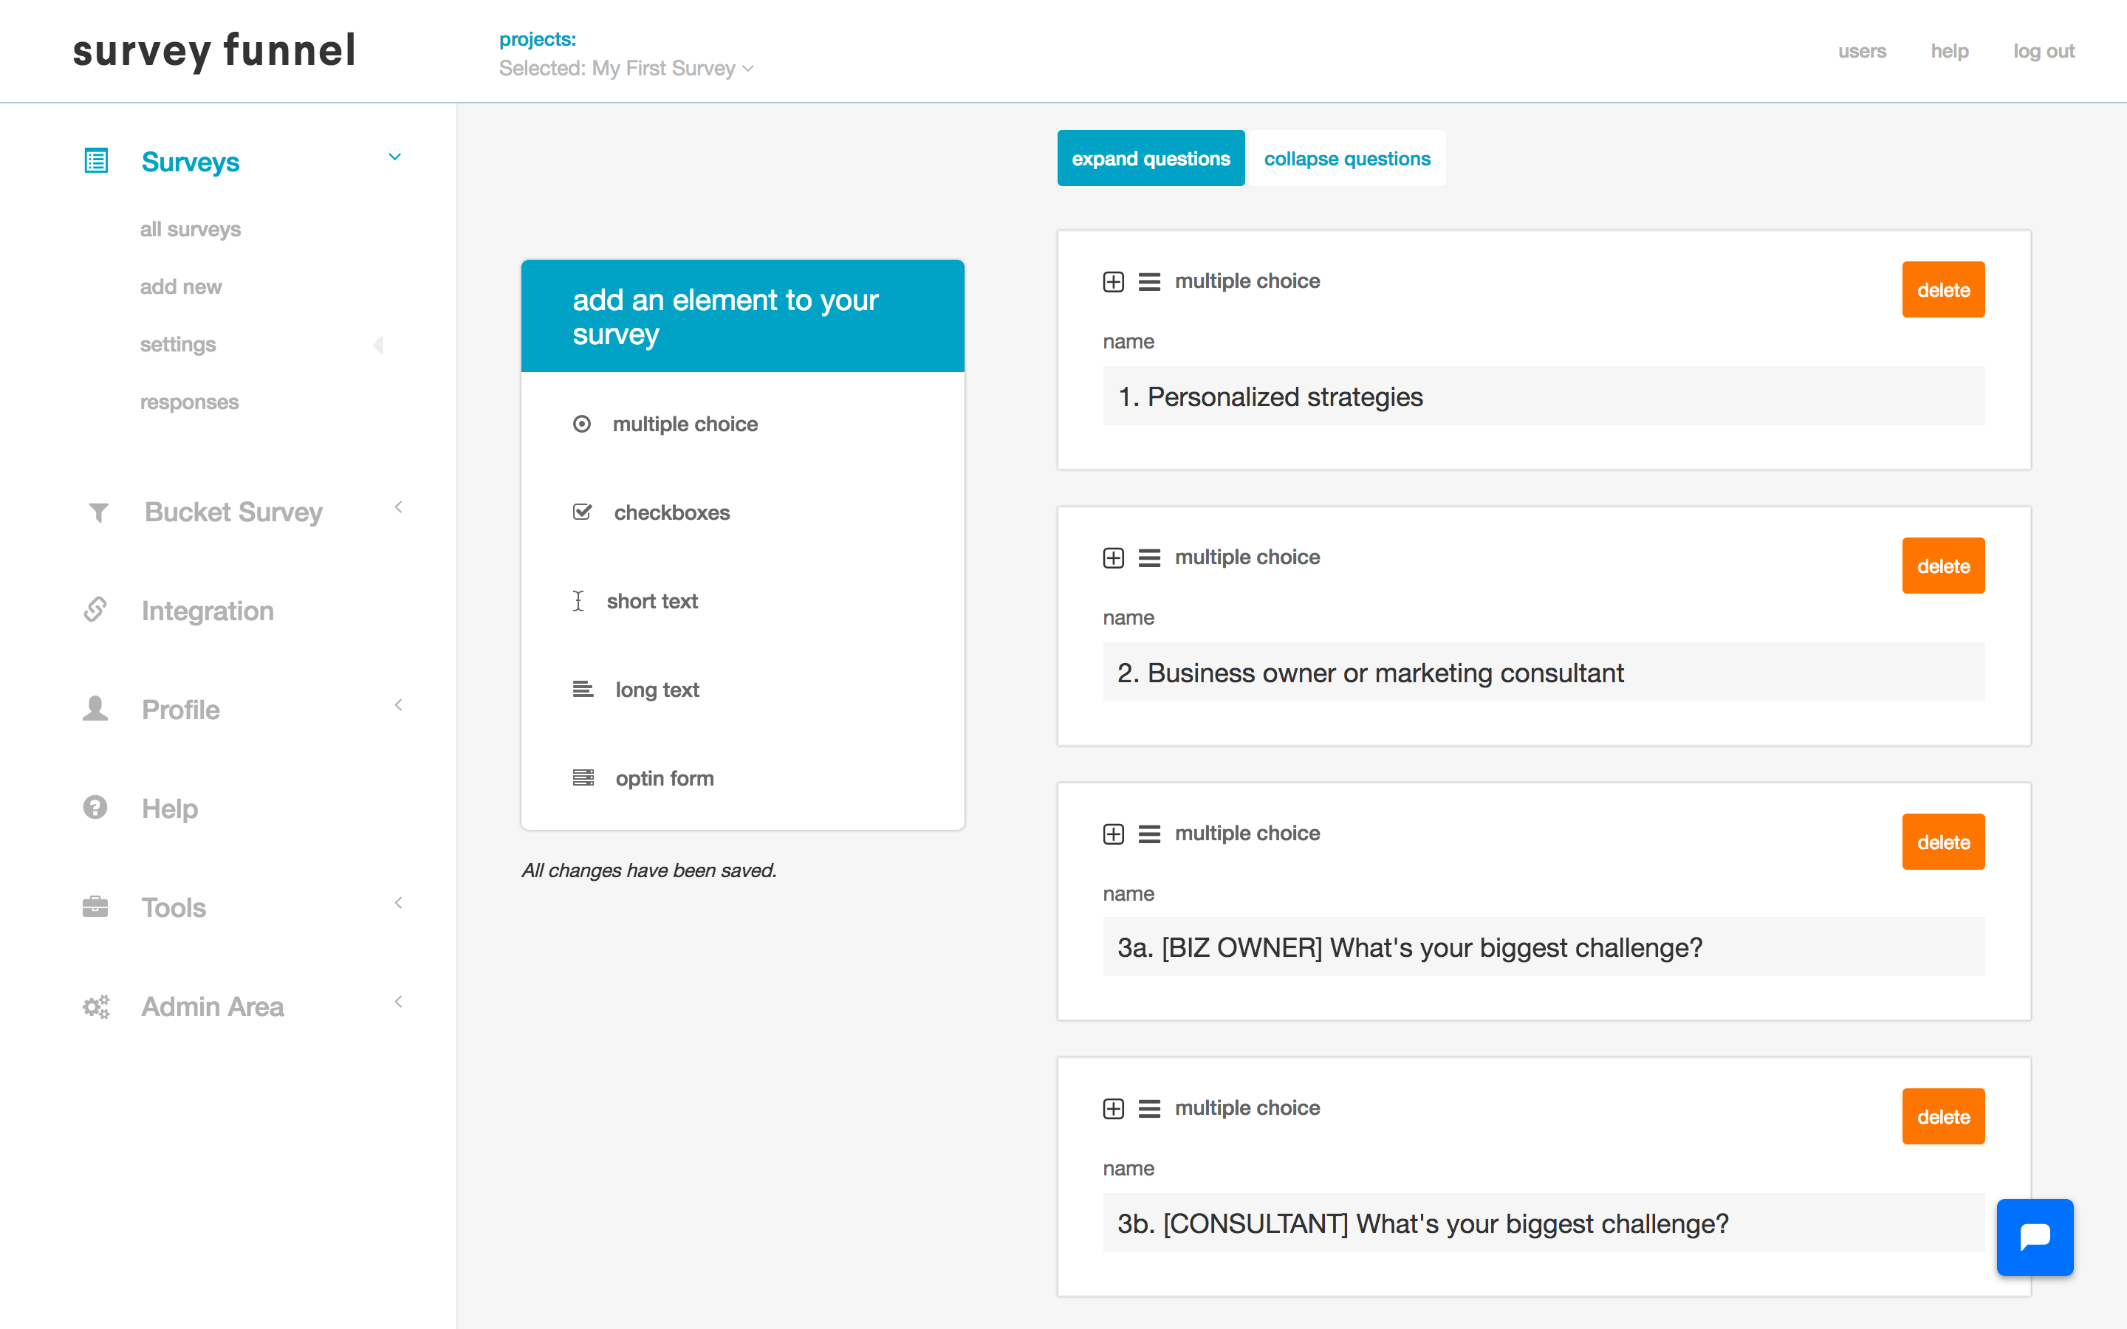Delete the 3a BIZ OWNER question
The width and height of the screenshot is (2127, 1329).
[x=1942, y=841]
